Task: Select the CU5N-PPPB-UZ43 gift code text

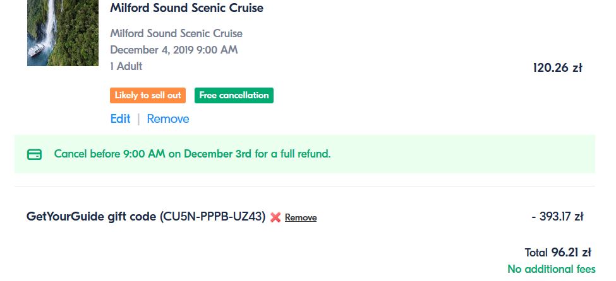Action: [x=212, y=216]
